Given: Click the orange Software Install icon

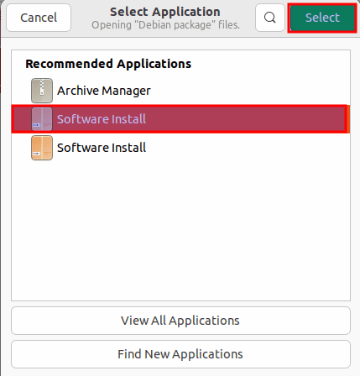Looking at the screenshot, I should point(42,148).
